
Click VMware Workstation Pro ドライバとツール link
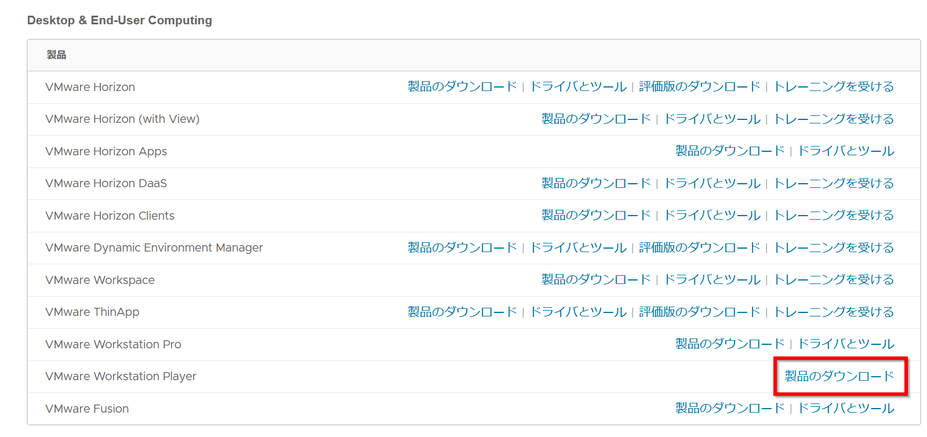tap(846, 344)
